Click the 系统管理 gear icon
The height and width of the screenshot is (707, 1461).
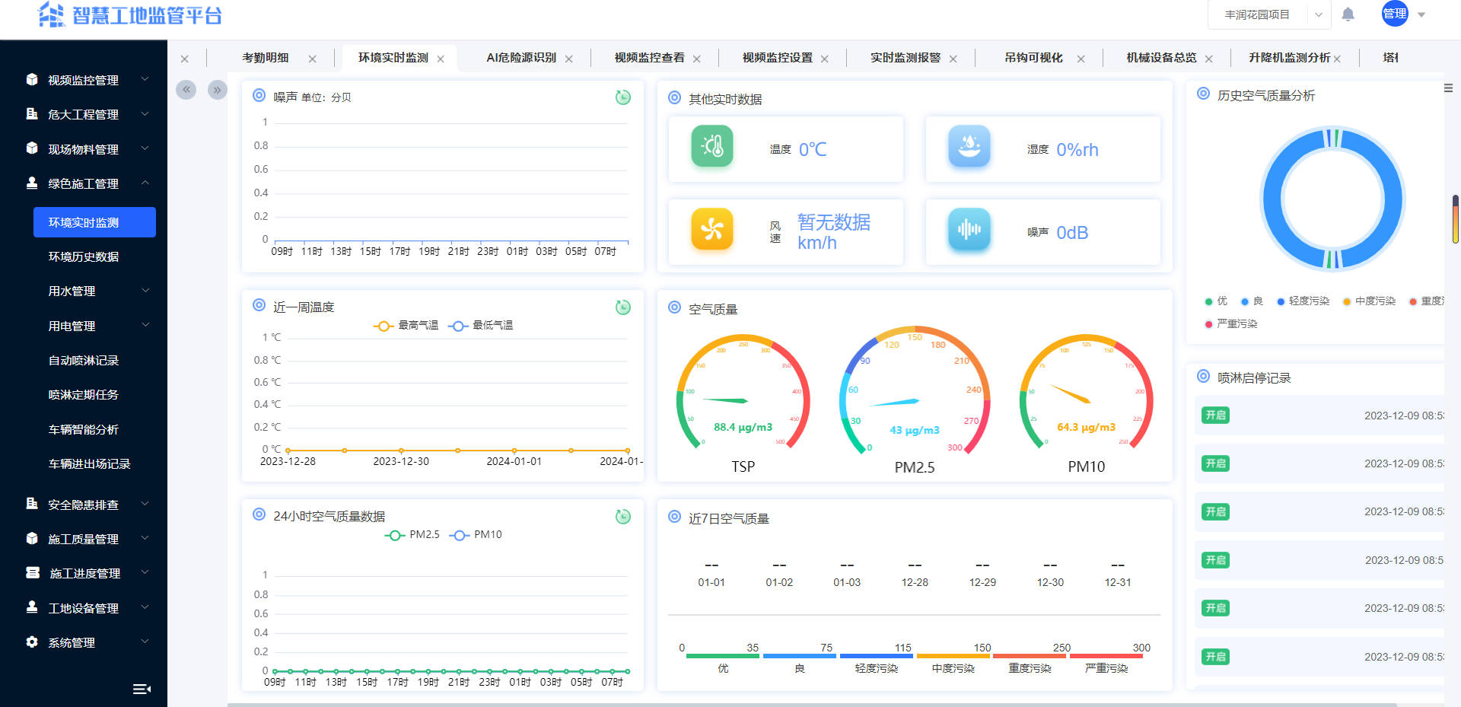coord(32,642)
